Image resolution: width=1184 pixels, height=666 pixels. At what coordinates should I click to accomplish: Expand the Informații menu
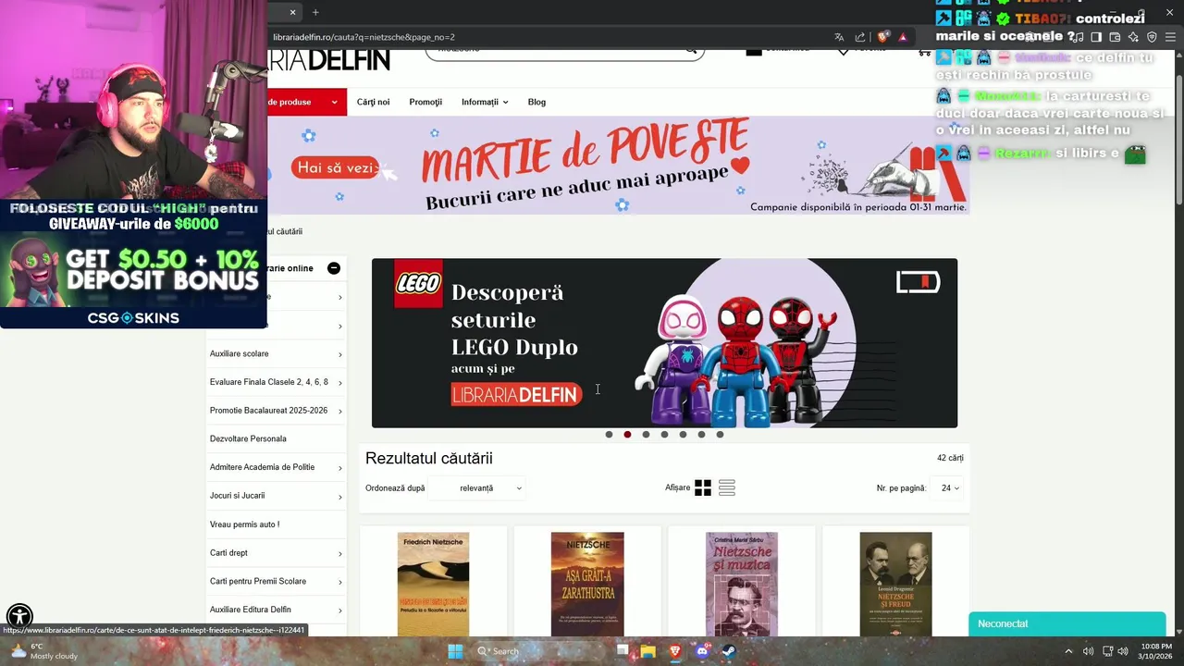click(485, 102)
